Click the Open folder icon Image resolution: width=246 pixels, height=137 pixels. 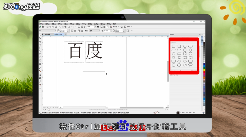(43, 27)
